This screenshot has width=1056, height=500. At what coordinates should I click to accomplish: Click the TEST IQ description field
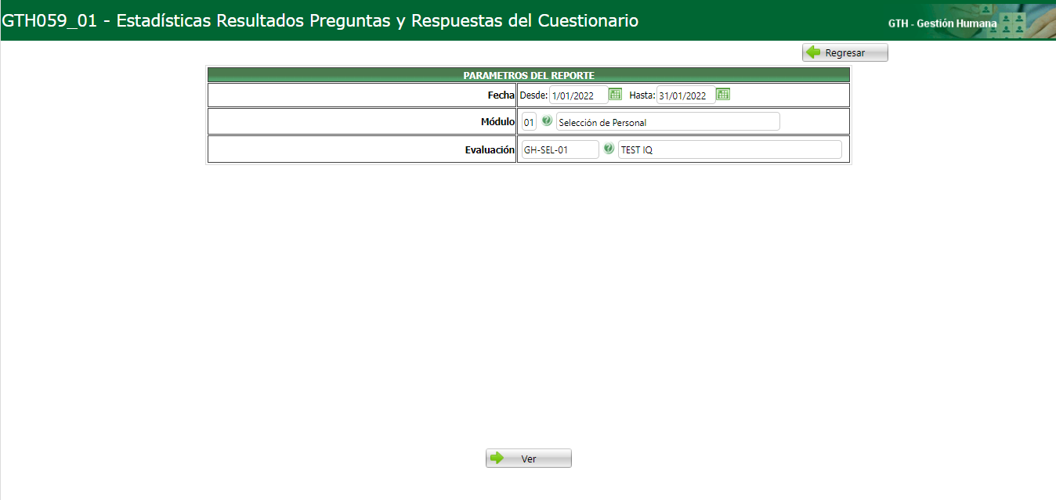point(729,149)
